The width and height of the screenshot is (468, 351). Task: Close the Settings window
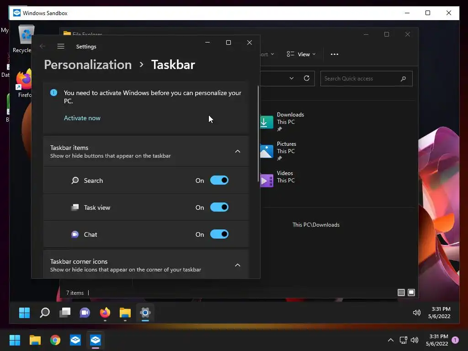tap(250, 43)
